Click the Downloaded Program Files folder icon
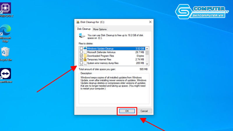233x131 pixels. pyautogui.click(x=85, y=56)
